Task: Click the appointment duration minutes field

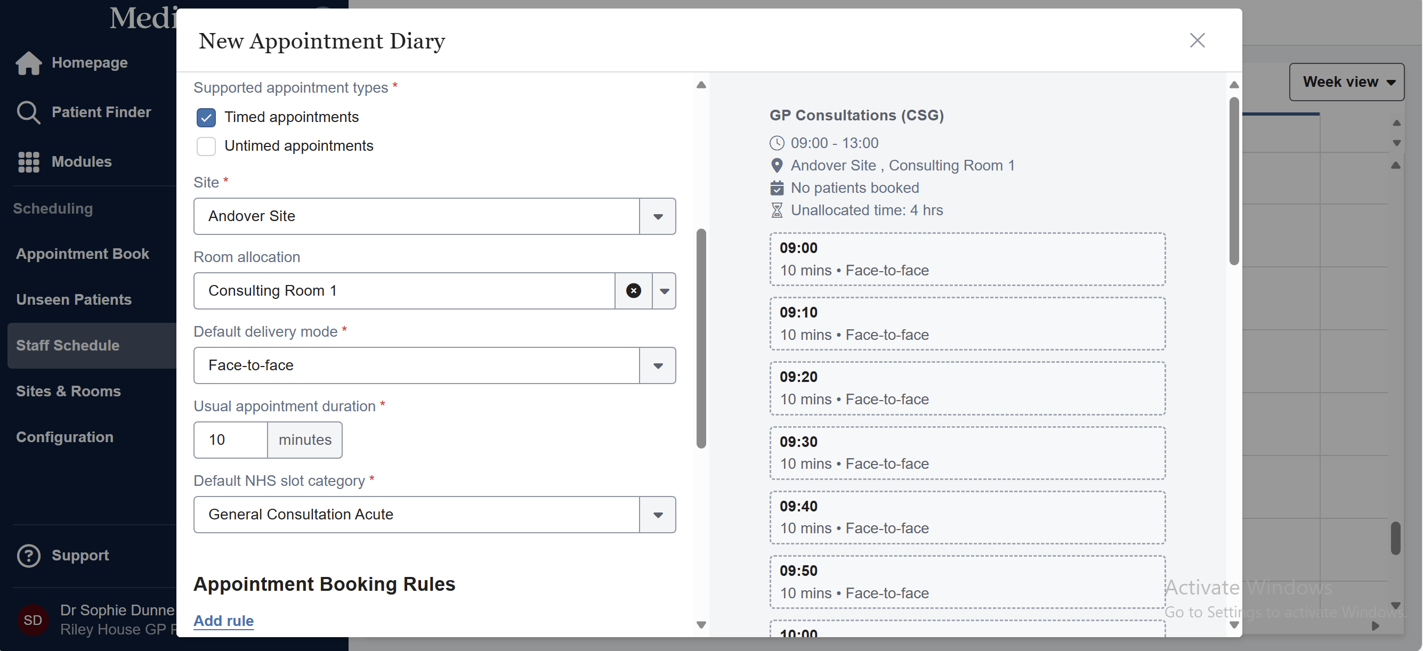Action: click(230, 440)
